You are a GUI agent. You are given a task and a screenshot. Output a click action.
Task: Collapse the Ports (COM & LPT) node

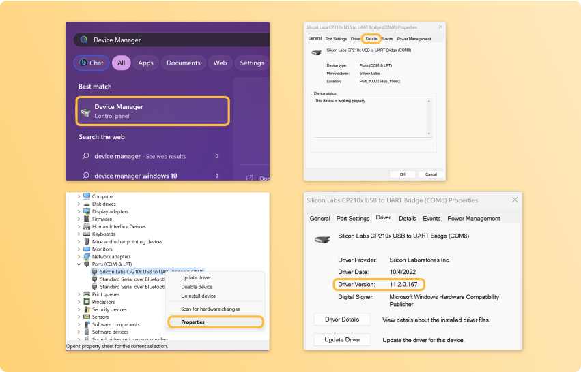79,264
